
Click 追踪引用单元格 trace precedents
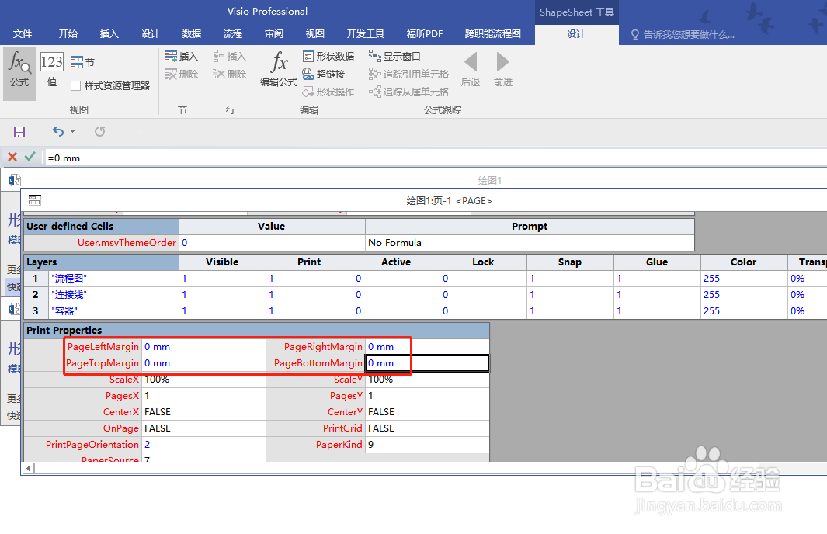click(x=408, y=74)
